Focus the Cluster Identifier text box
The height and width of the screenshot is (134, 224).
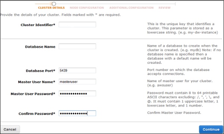click(x=77, y=25)
